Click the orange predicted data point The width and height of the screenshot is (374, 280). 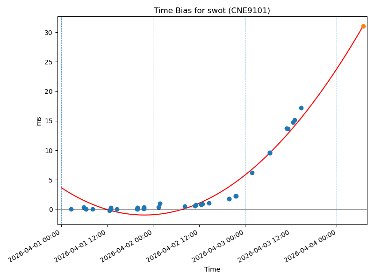(x=363, y=27)
